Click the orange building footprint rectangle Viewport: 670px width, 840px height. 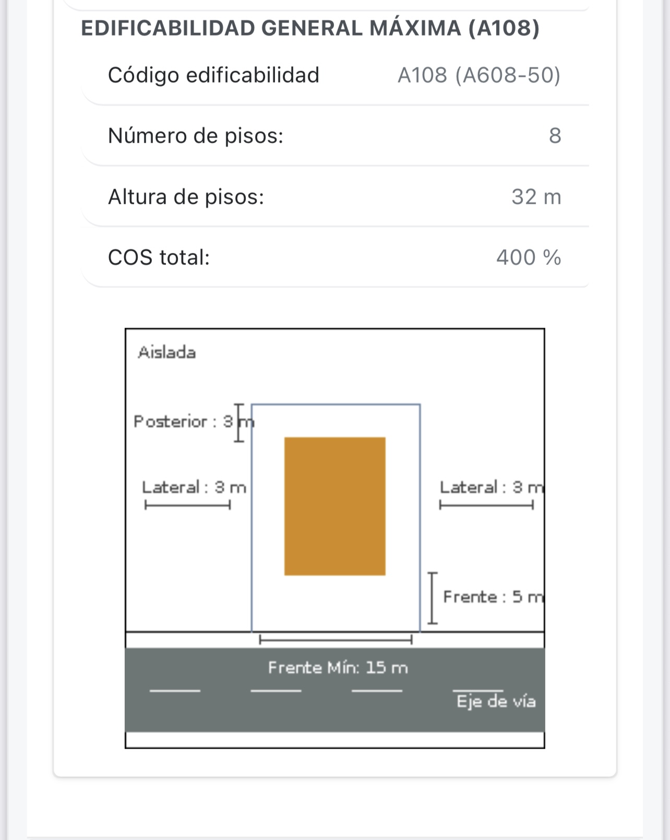(334, 506)
